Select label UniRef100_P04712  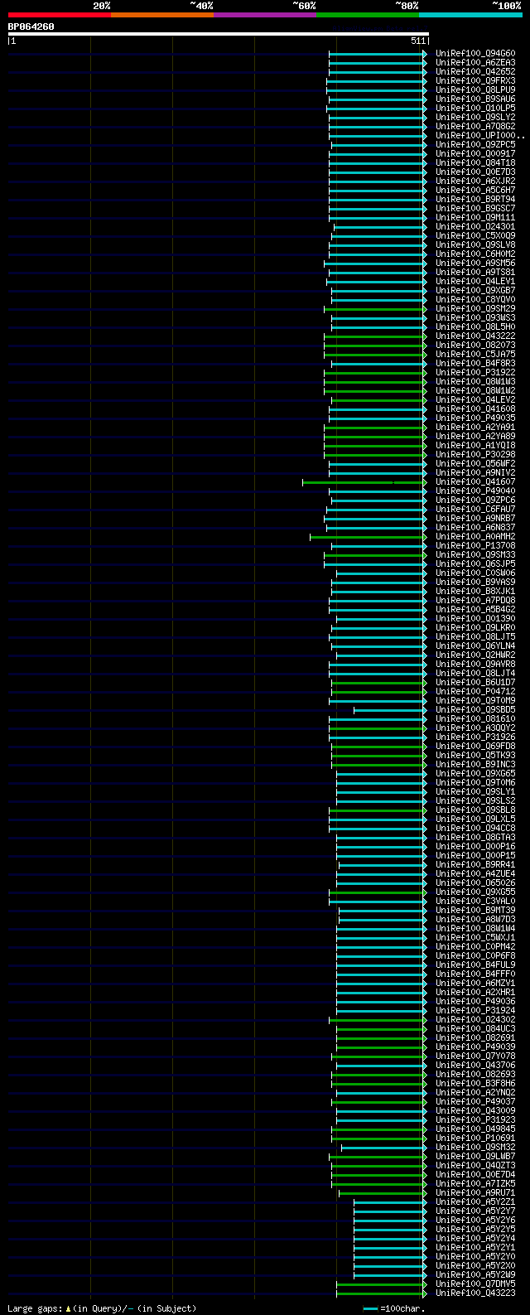[x=475, y=691]
